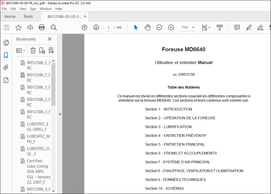Go to the next page arrow
The width and height of the screenshot is (271, 194).
(96, 27)
